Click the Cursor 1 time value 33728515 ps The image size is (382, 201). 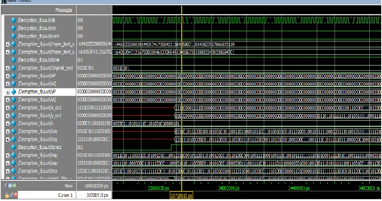tap(97, 195)
